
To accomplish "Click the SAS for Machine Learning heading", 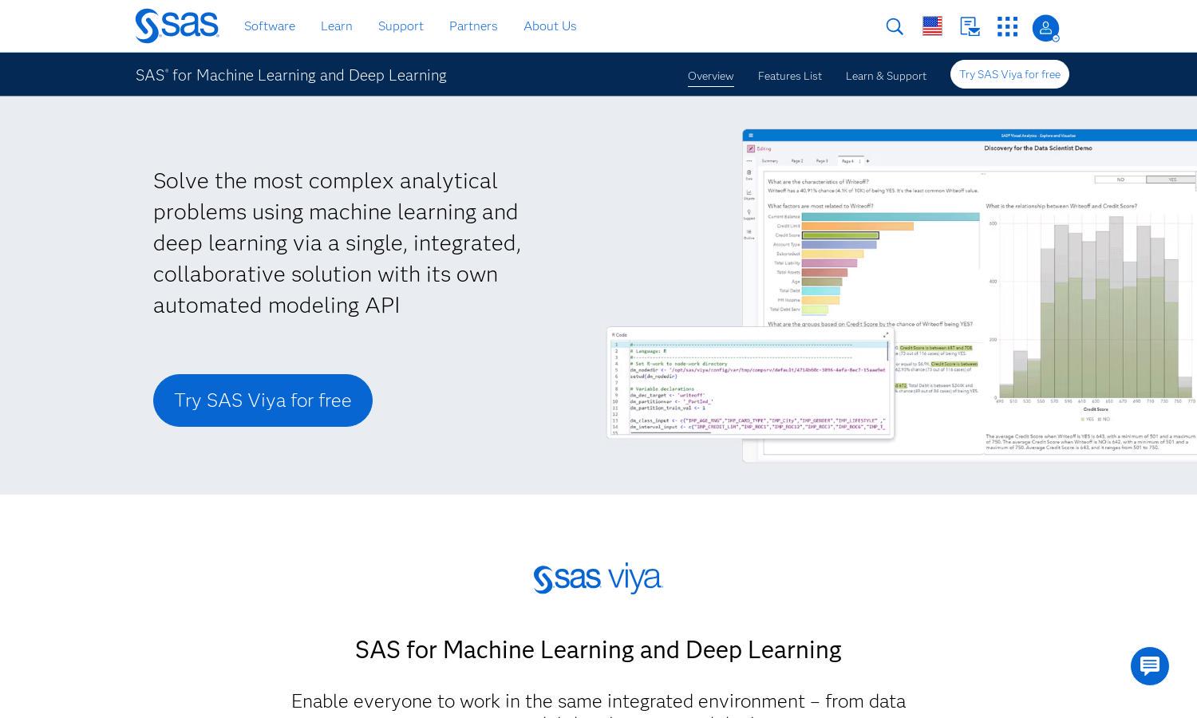I will (598, 649).
